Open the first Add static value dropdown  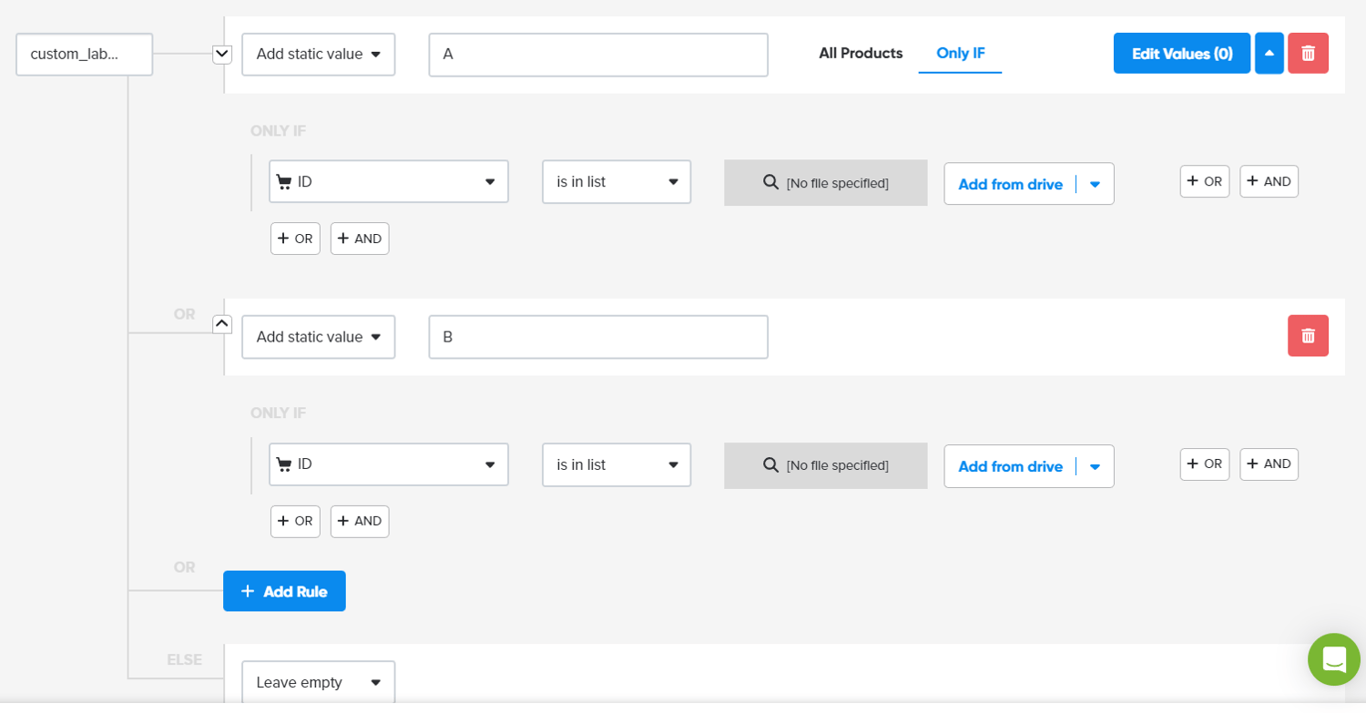[x=318, y=54]
